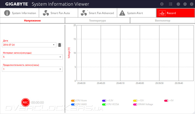Viewport: 195px width, 114px height.
Task: Open settings via the gear icon
Action: coord(162,4)
